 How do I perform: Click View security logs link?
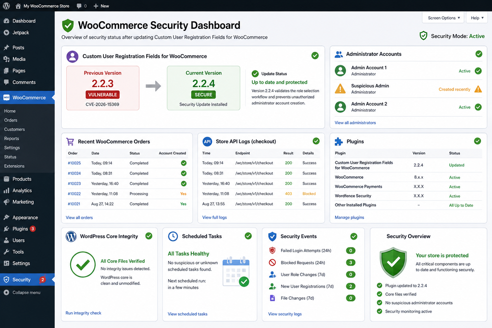pos(284,314)
